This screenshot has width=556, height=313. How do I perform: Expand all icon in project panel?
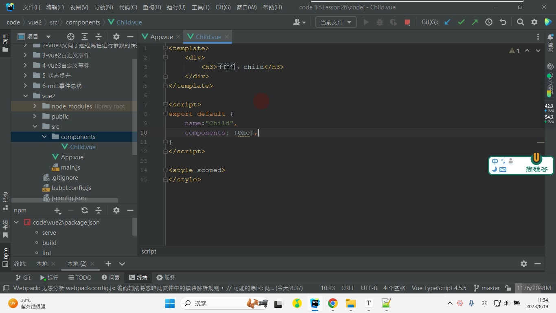click(85, 37)
